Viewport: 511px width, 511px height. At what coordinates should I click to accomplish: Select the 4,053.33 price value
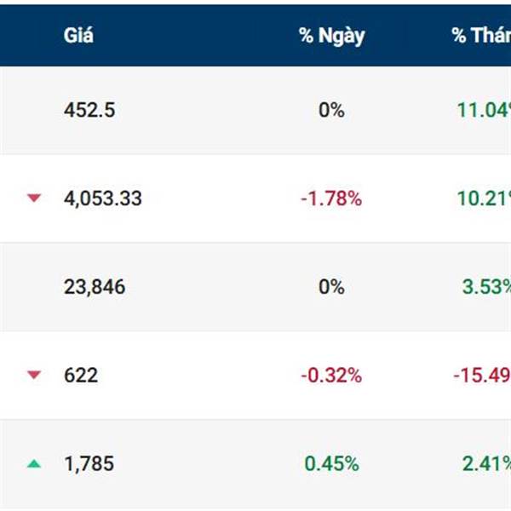103,198
